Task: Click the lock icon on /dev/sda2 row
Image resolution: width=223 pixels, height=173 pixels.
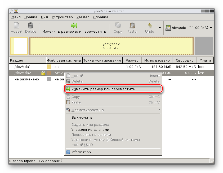Action: (43, 73)
